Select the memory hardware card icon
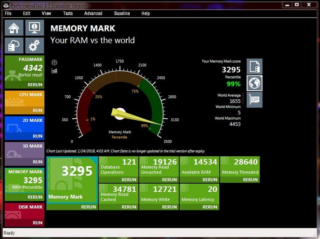 point(254,100)
